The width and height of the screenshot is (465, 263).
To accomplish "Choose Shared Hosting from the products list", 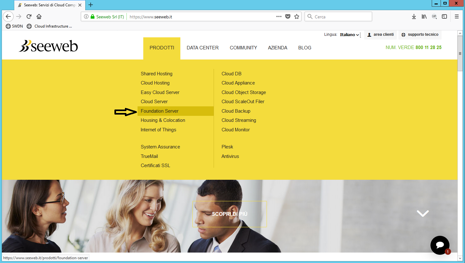I will pyautogui.click(x=157, y=74).
